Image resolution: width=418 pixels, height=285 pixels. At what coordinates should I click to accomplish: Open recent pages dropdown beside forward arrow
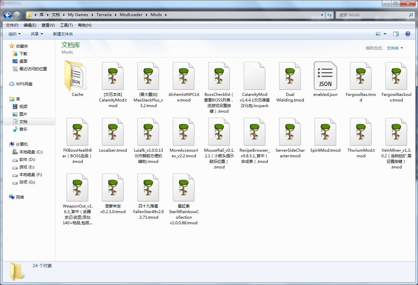23,15
